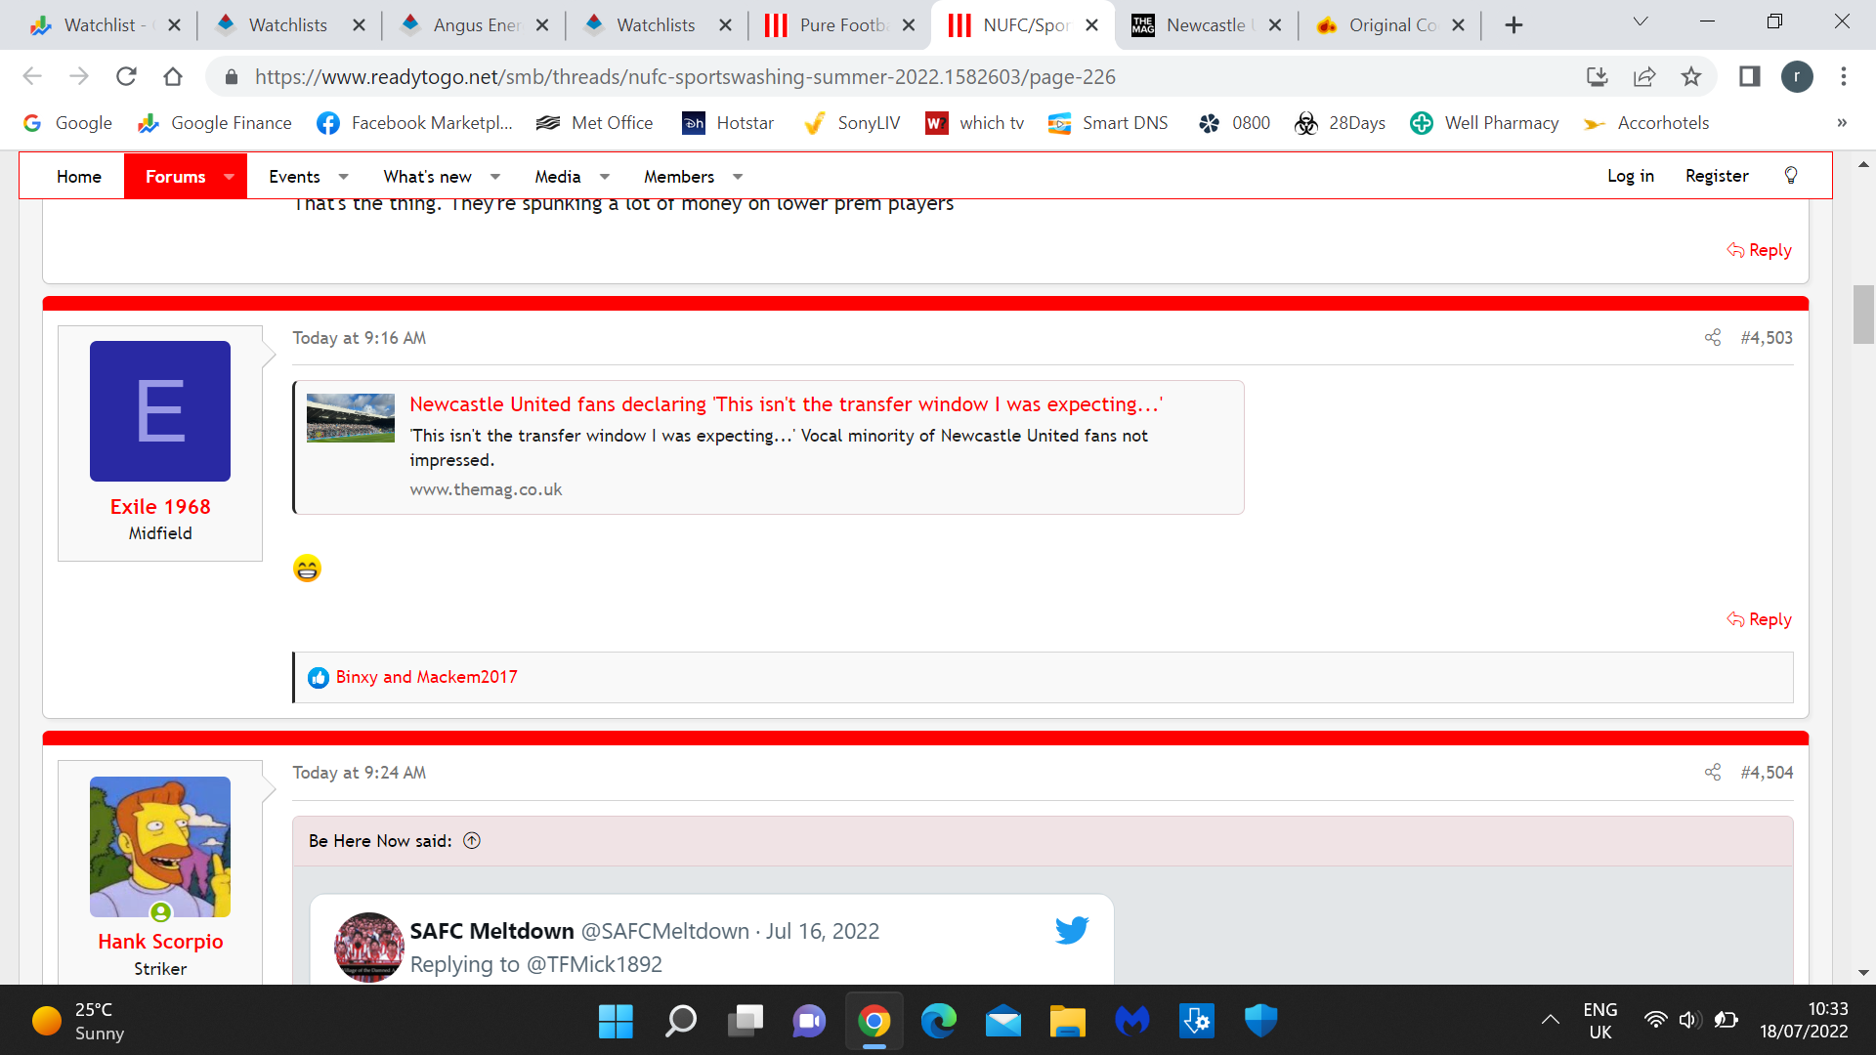The height and width of the screenshot is (1055, 1876).
Task: Open taskbar search magnifier
Action: tap(680, 1022)
